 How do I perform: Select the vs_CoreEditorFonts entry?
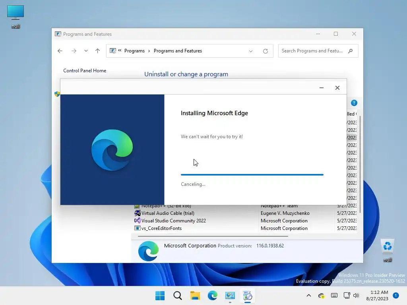(x=161, y=228)
